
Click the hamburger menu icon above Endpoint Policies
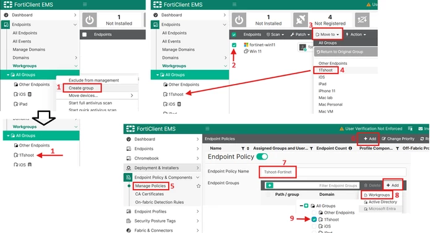pos(207,129)
